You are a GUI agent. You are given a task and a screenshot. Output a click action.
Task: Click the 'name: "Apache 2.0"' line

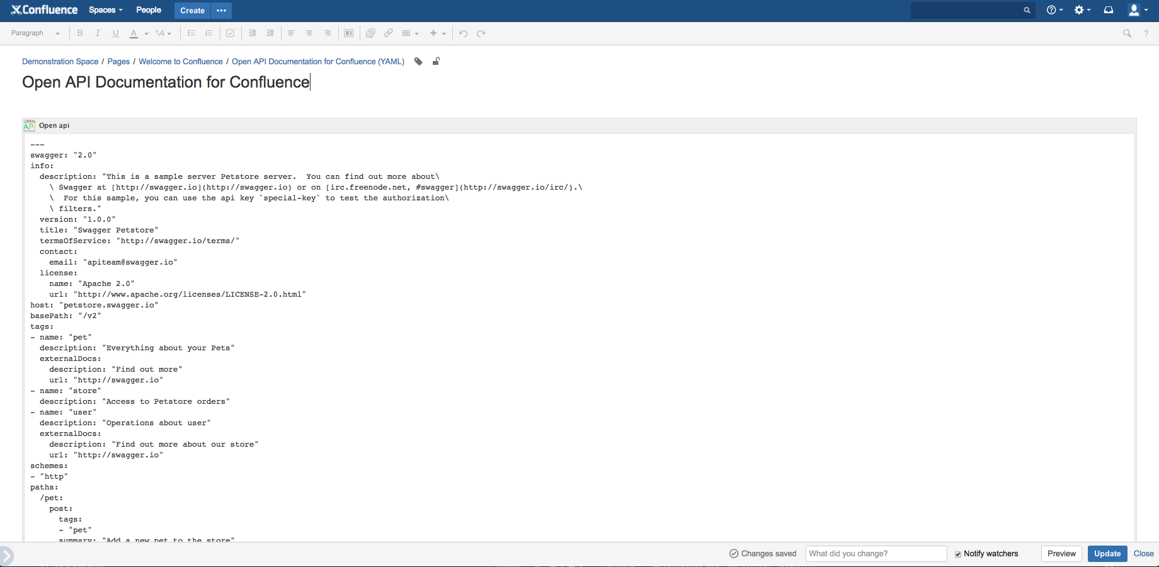click(92, 283)
